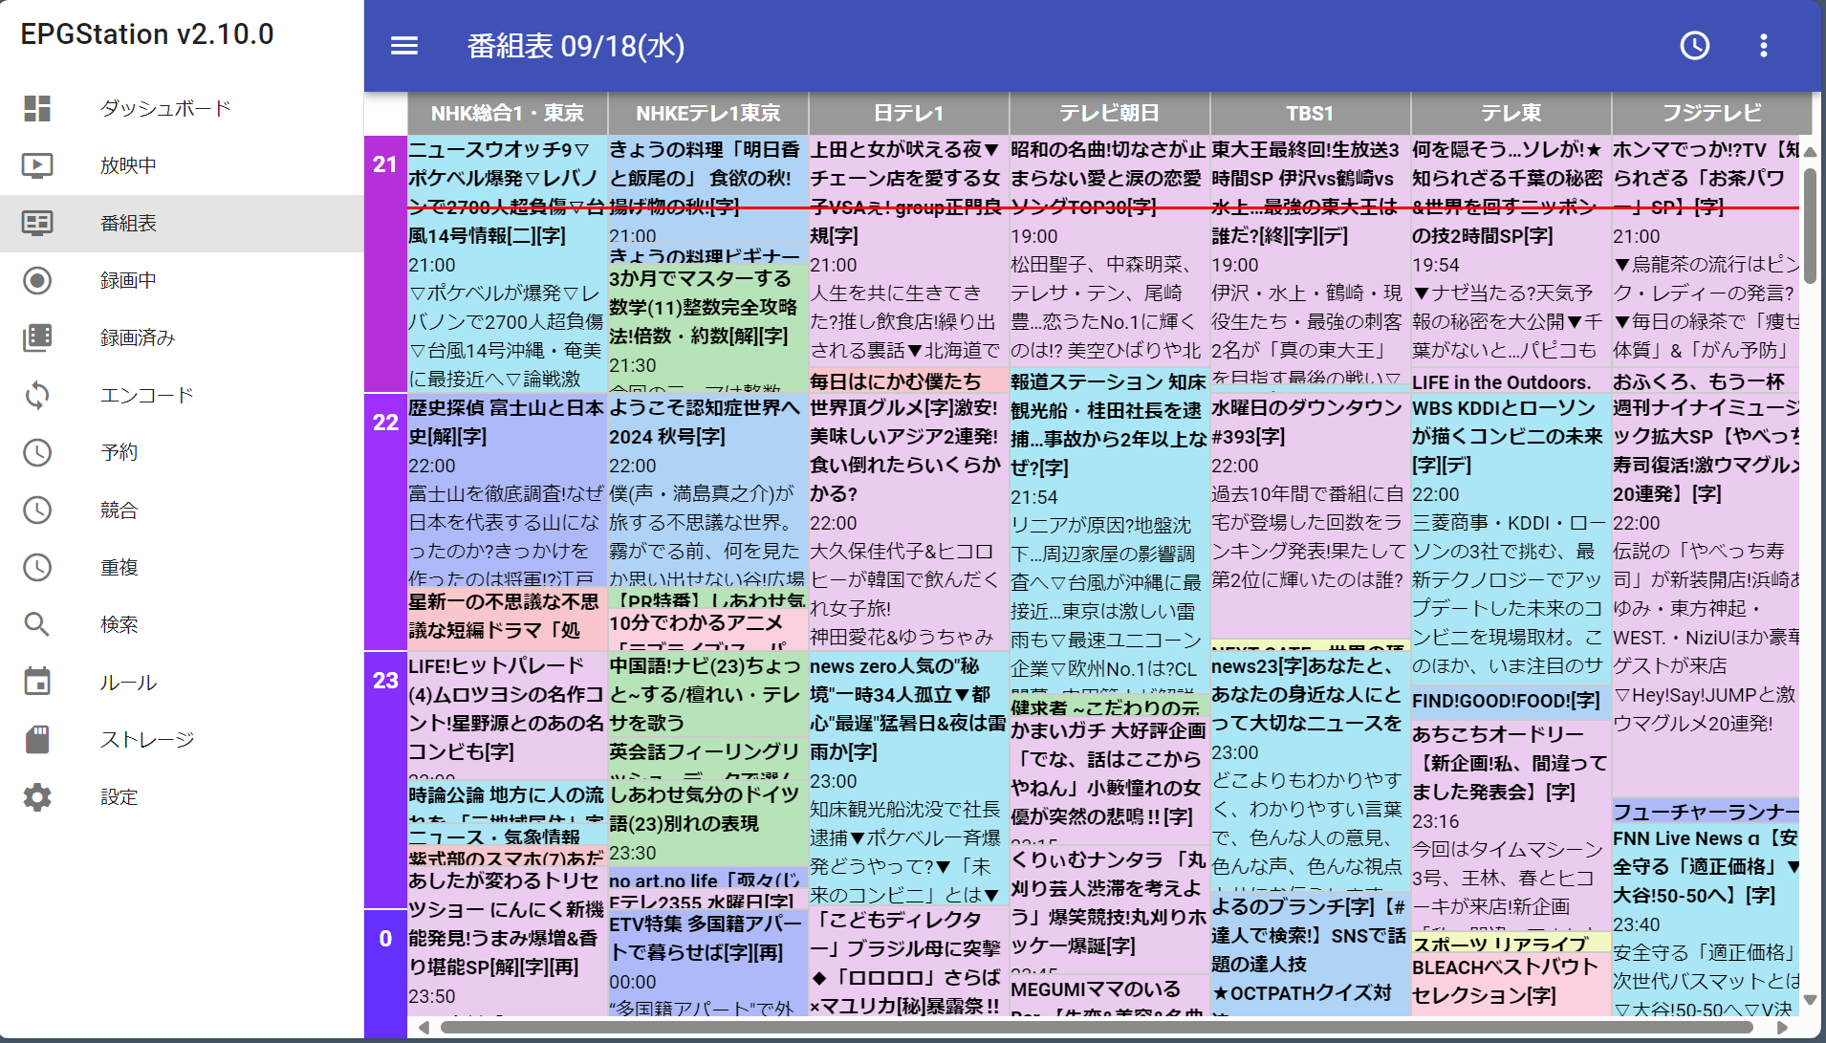Open the 録画中 recording-in-progress view
Viewport: 1826px width, 1043px height.
click(x=129, y=280)
